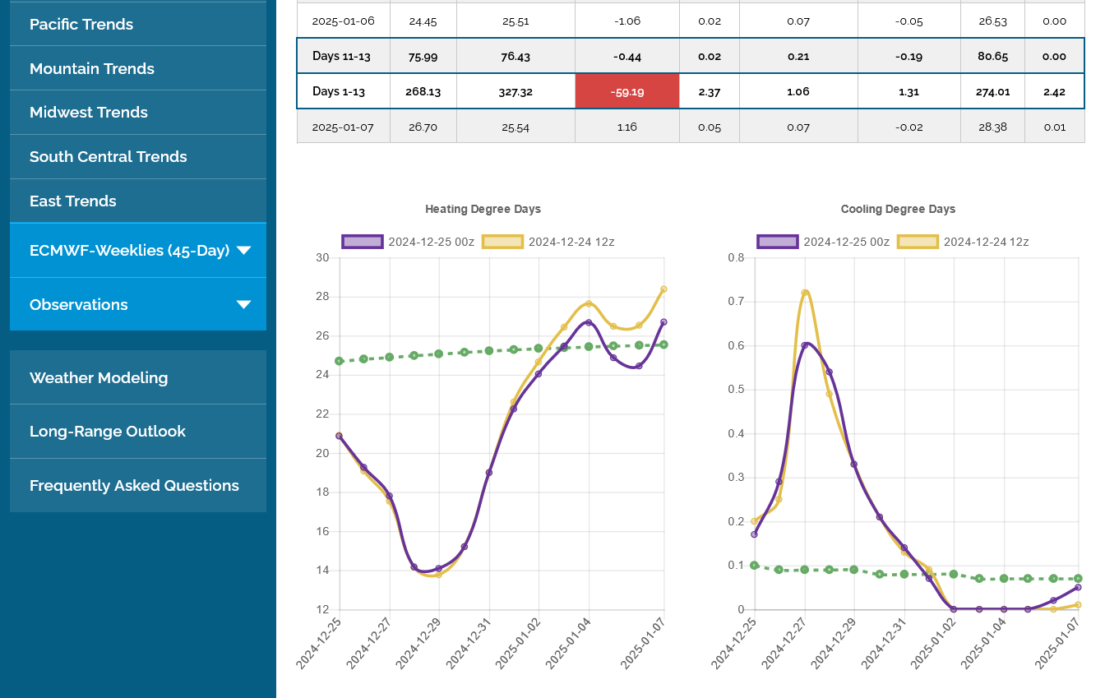The width and height of the screenshot is (1105, 698).
Task: Toggle yellow 2024-12-24 12z Heating legend swatch
Action: pos(502,242)
